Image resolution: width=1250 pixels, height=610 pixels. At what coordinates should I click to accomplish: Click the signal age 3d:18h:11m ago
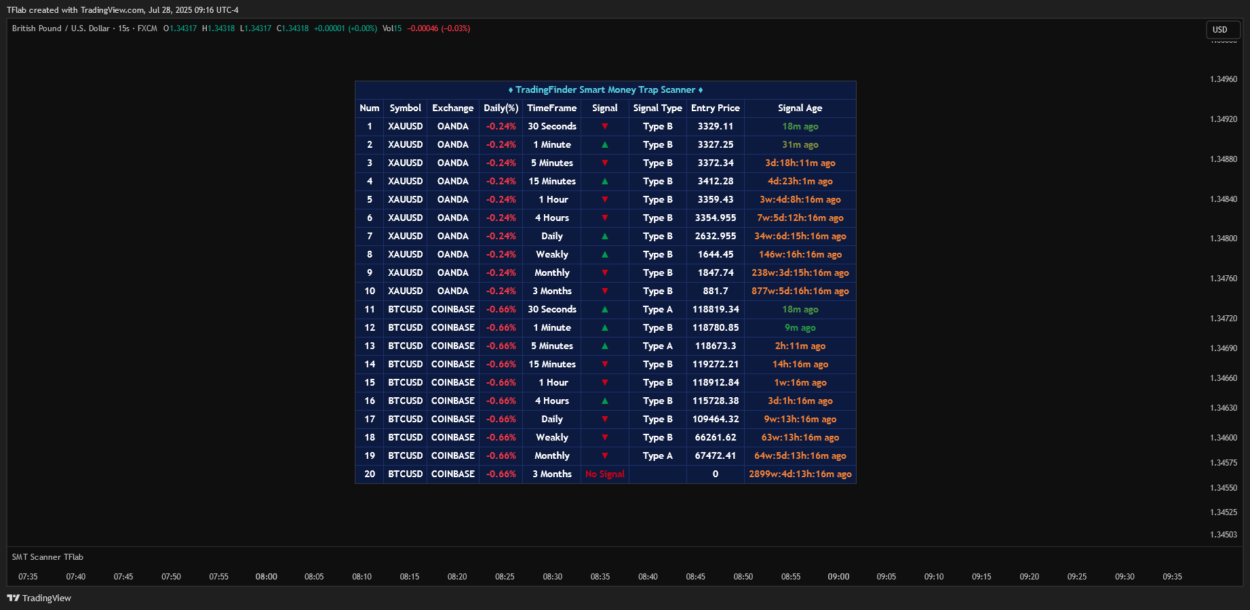click(800, 163)
